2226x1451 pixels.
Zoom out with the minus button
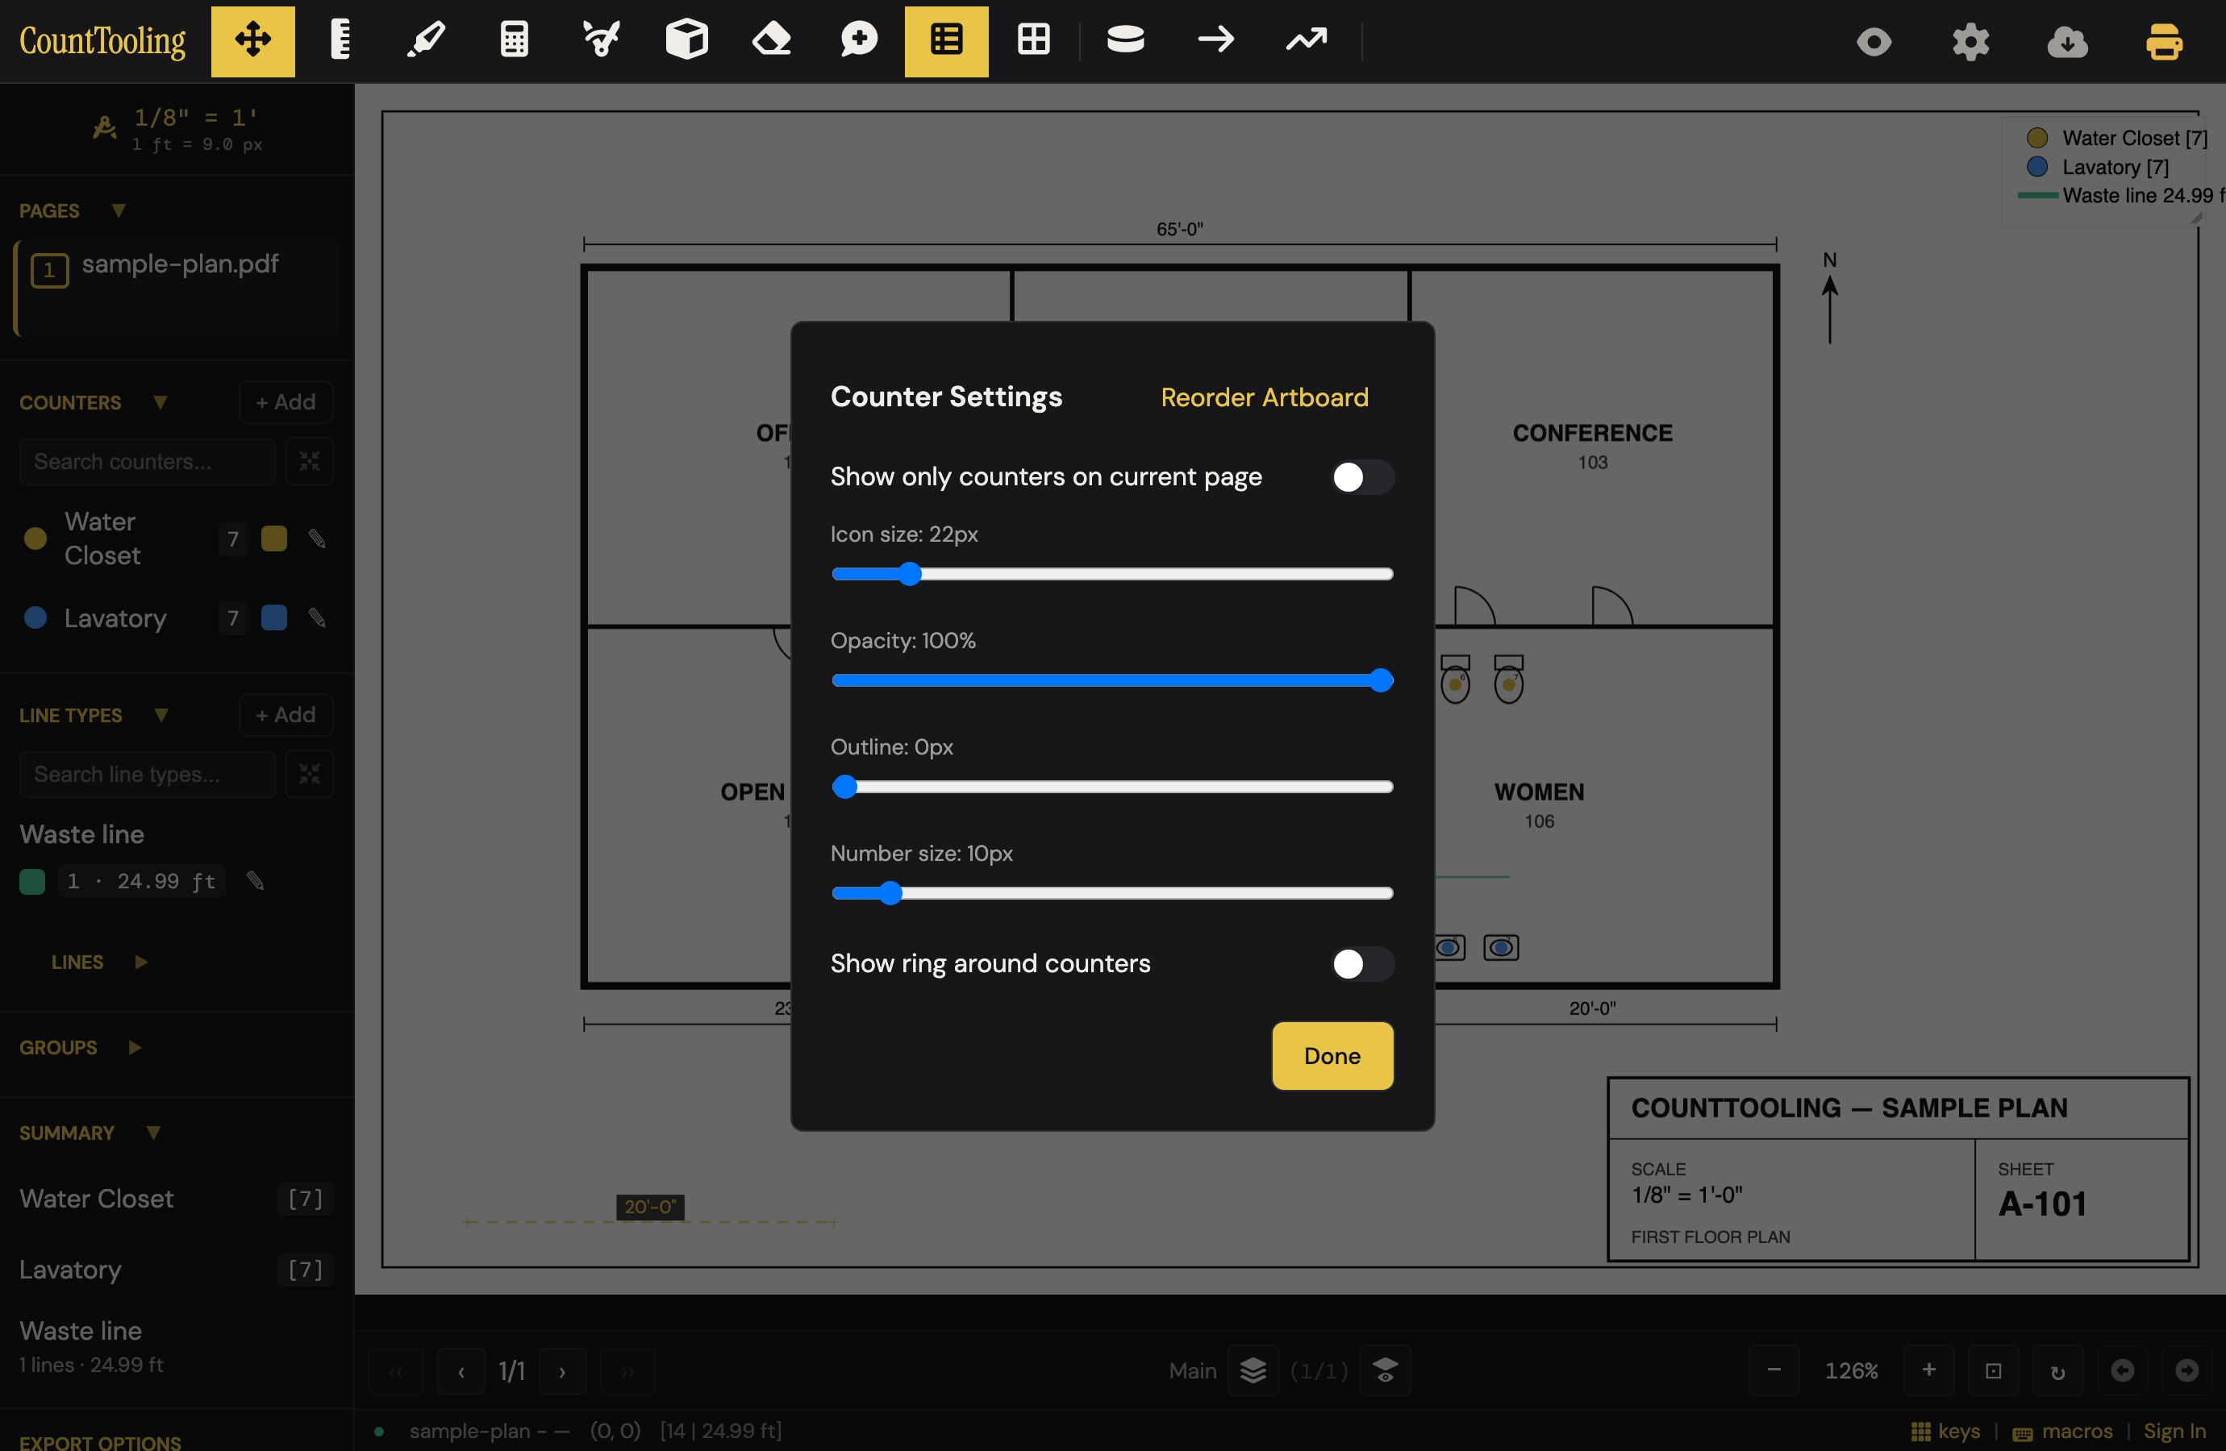[x=1774, y=1370]
